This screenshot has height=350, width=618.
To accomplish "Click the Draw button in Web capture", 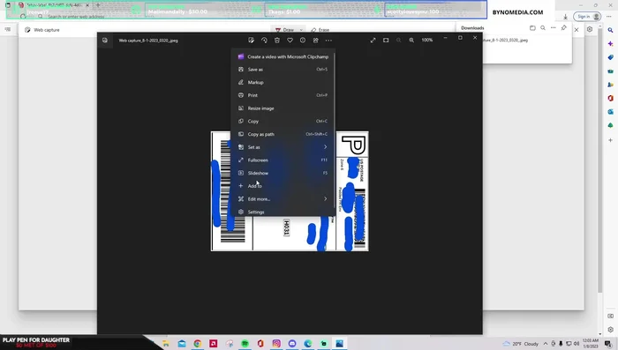I will [284, 30].
